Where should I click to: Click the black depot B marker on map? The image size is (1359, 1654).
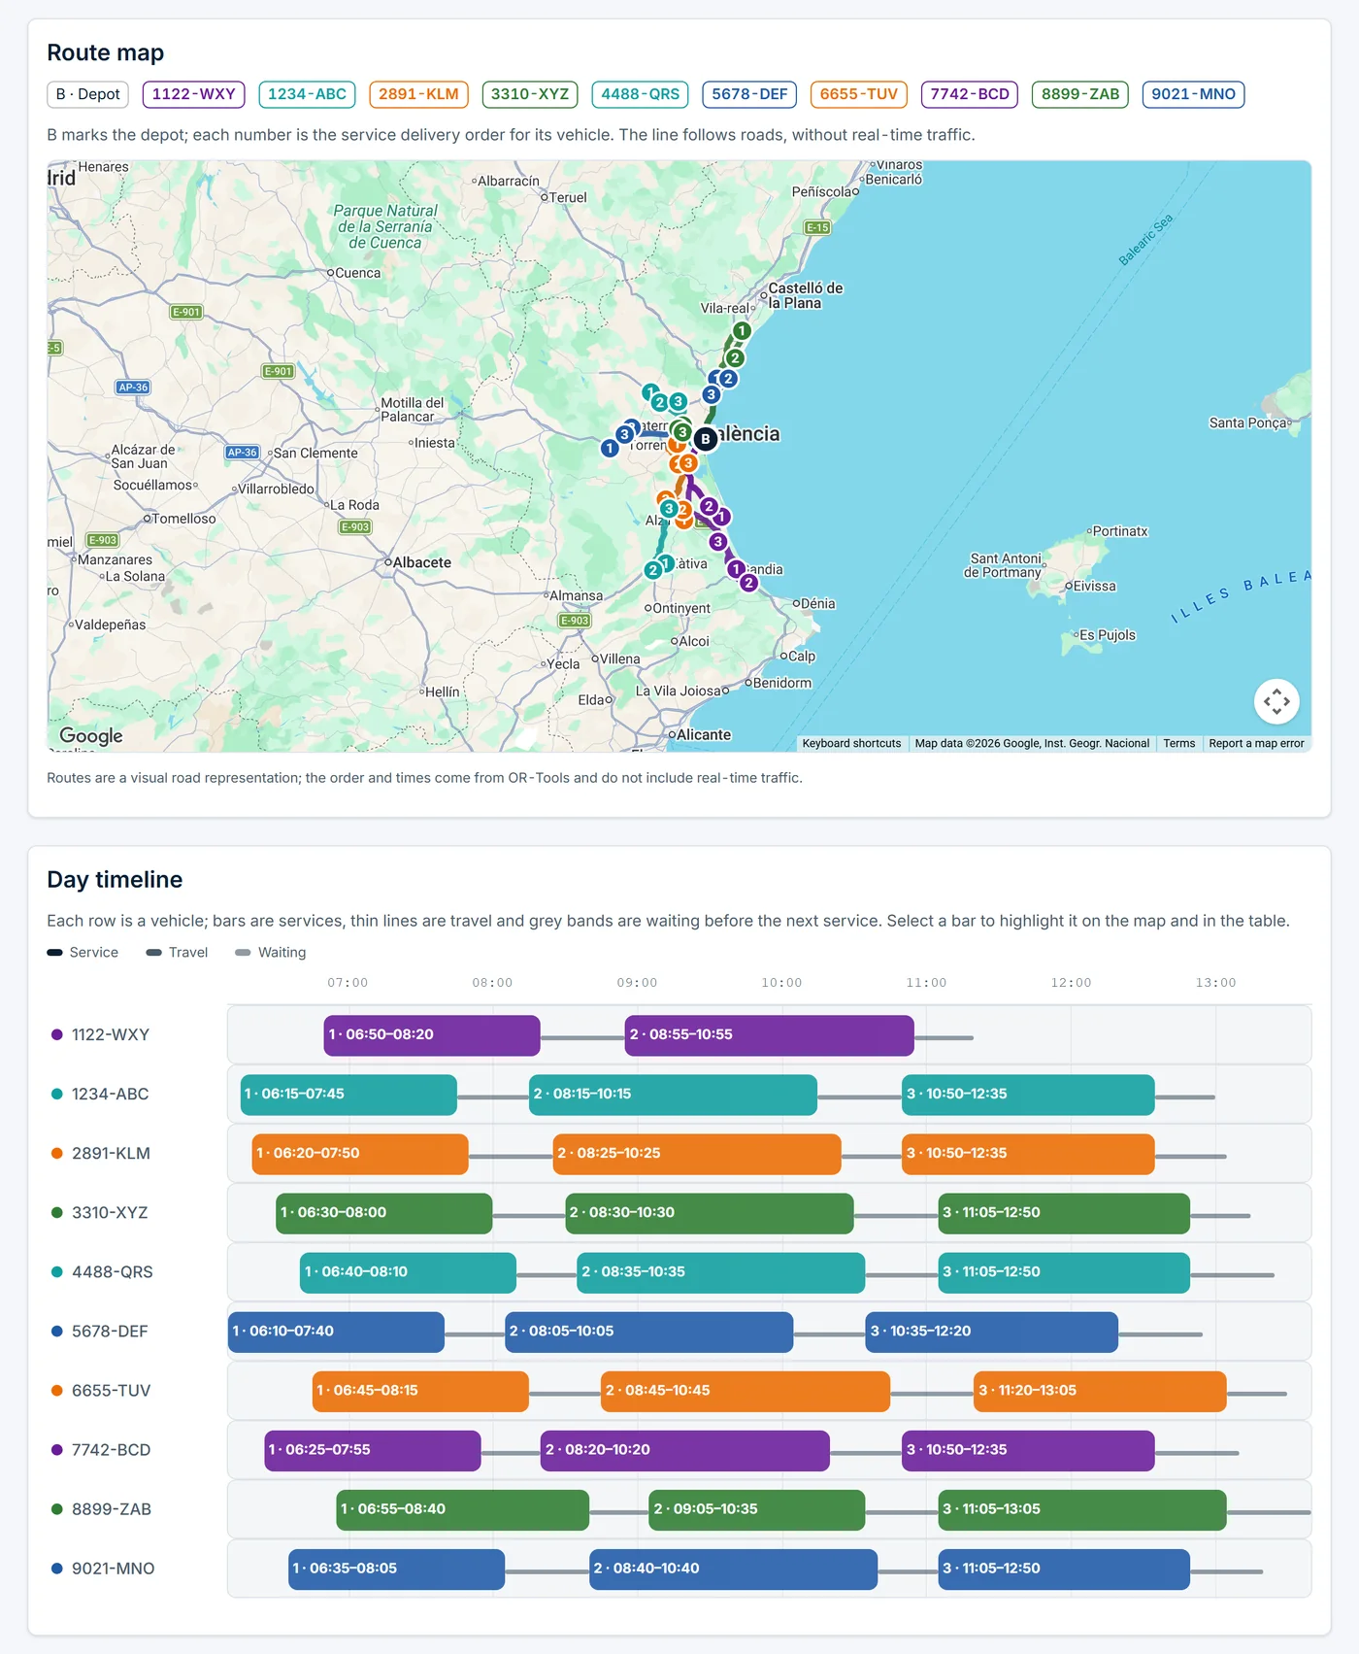point(706,439)
